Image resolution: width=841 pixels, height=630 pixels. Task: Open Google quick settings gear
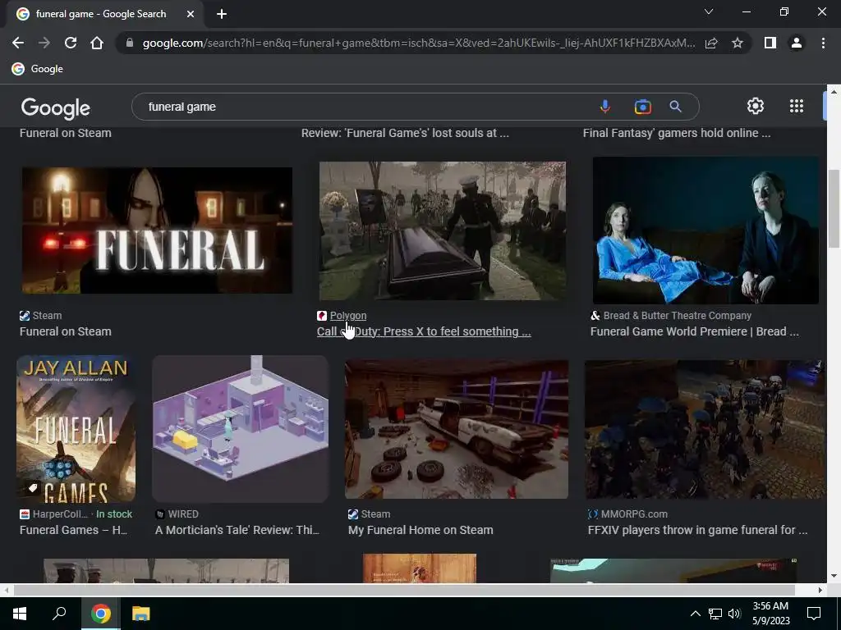756,106
